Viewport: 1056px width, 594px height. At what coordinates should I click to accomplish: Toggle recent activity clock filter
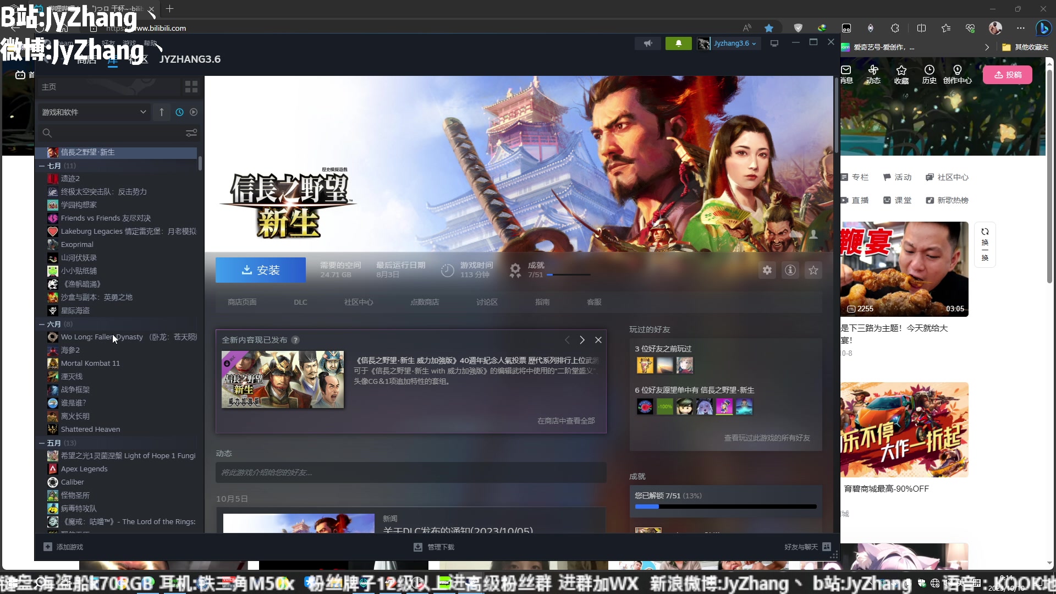(x=179, y=112)
